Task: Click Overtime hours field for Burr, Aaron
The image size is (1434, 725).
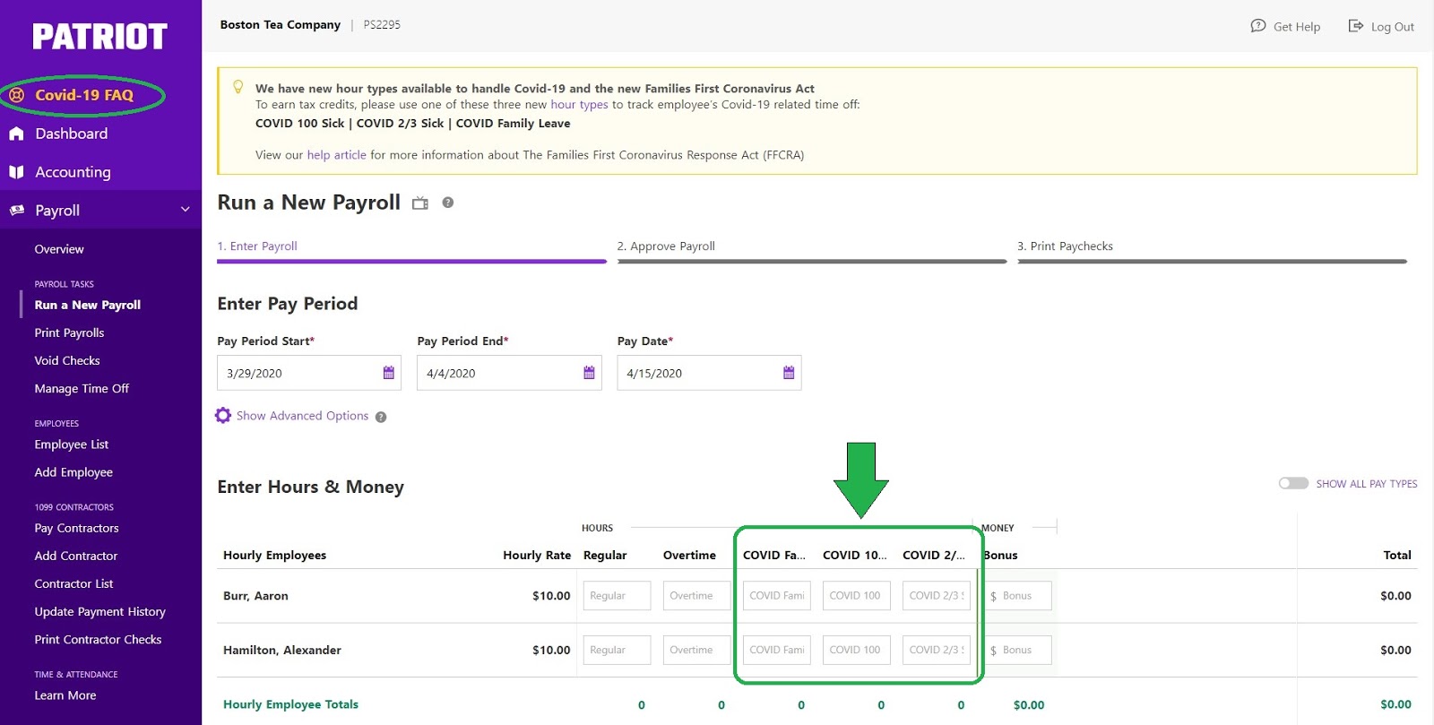Action: click(x=696, y=596)
